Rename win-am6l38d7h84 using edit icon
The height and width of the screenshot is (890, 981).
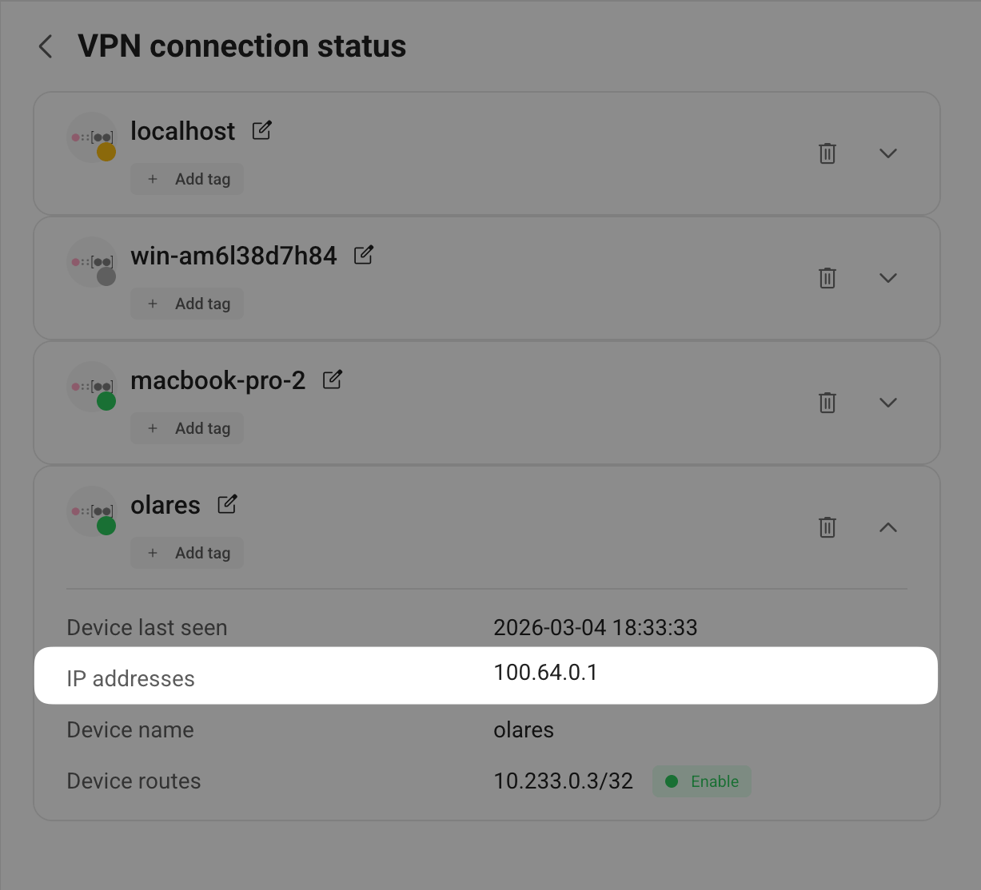click(x=362, y=255)
